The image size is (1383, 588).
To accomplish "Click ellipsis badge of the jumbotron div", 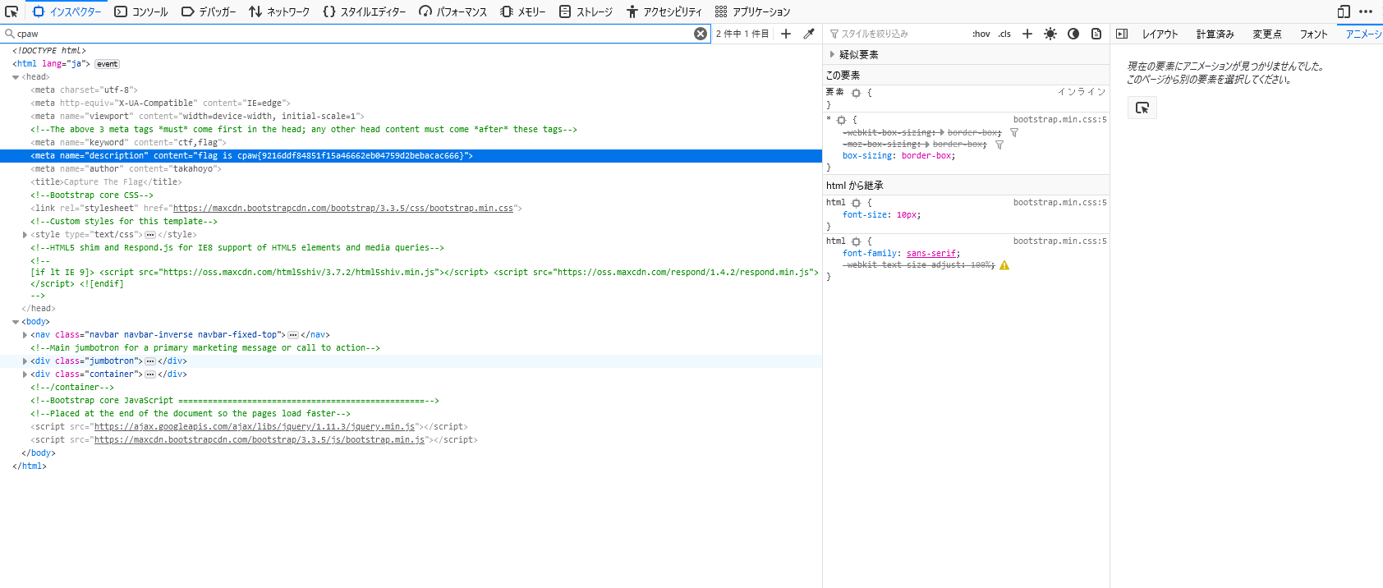I will click(x=150, y=361).
